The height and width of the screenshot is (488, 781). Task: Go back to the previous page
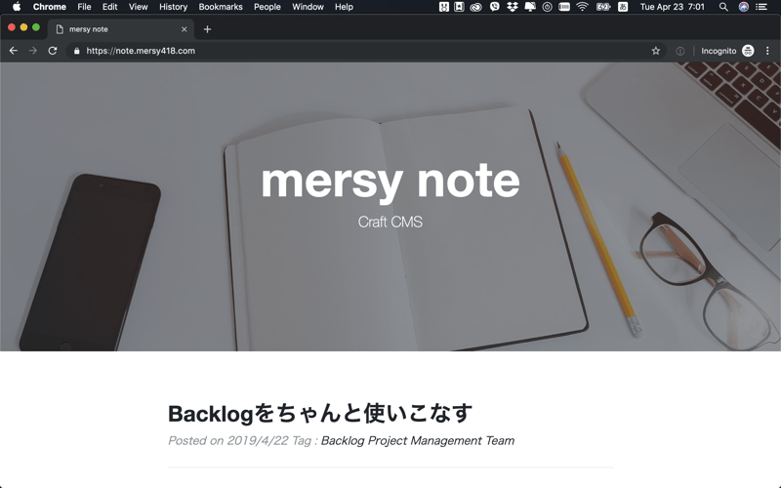click(x=13, y=51)
